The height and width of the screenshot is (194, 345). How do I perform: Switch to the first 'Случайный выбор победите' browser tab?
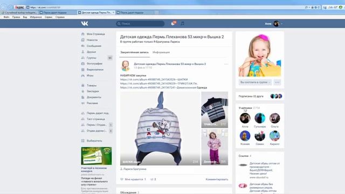[x=19, y=12]
